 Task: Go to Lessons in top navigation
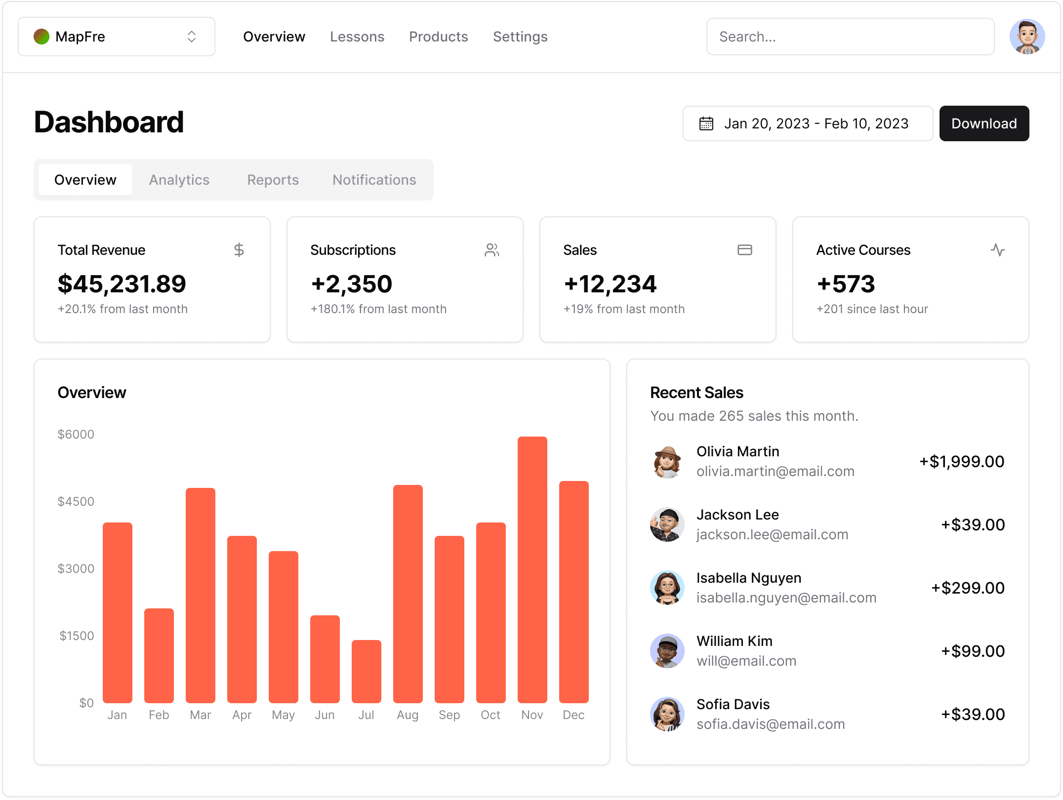357,37
